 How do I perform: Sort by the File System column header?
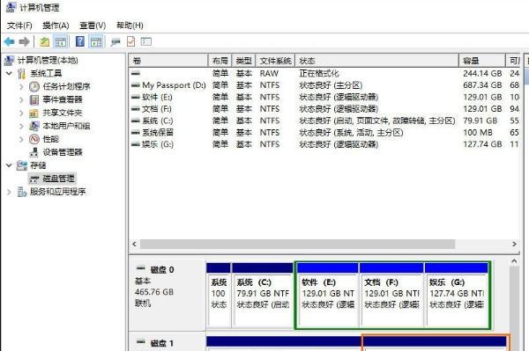(x=275, y=61)
